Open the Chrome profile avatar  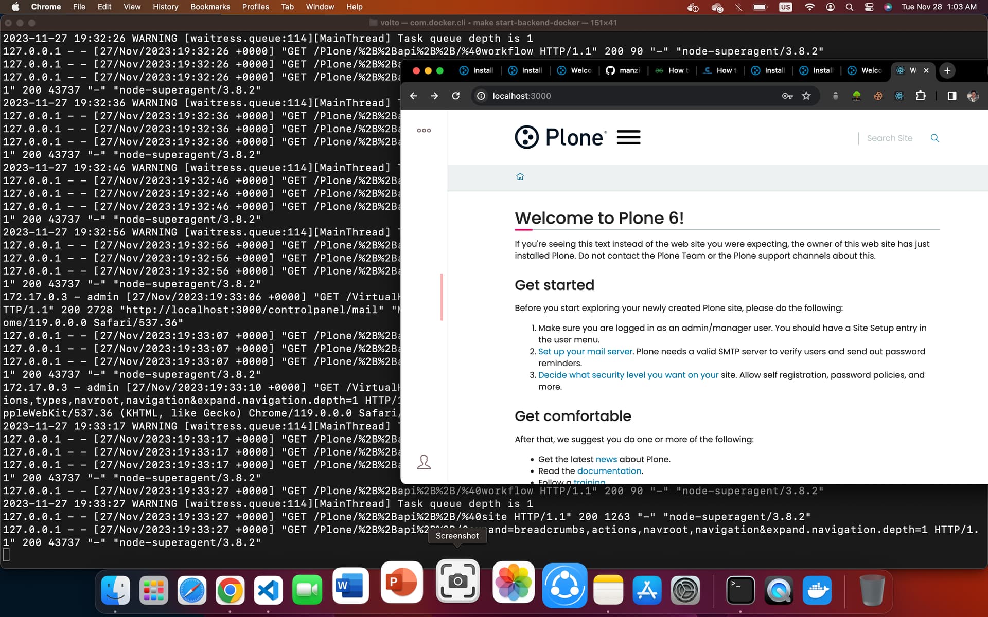(973, 96)
